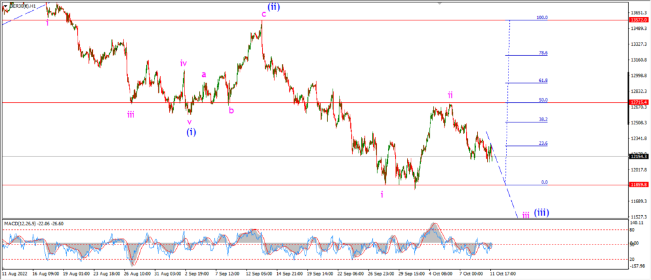Select the pink wave c label near the peak
Viewport: 651px width, 280px height.
pyautogui.click(x=263, y=15)
